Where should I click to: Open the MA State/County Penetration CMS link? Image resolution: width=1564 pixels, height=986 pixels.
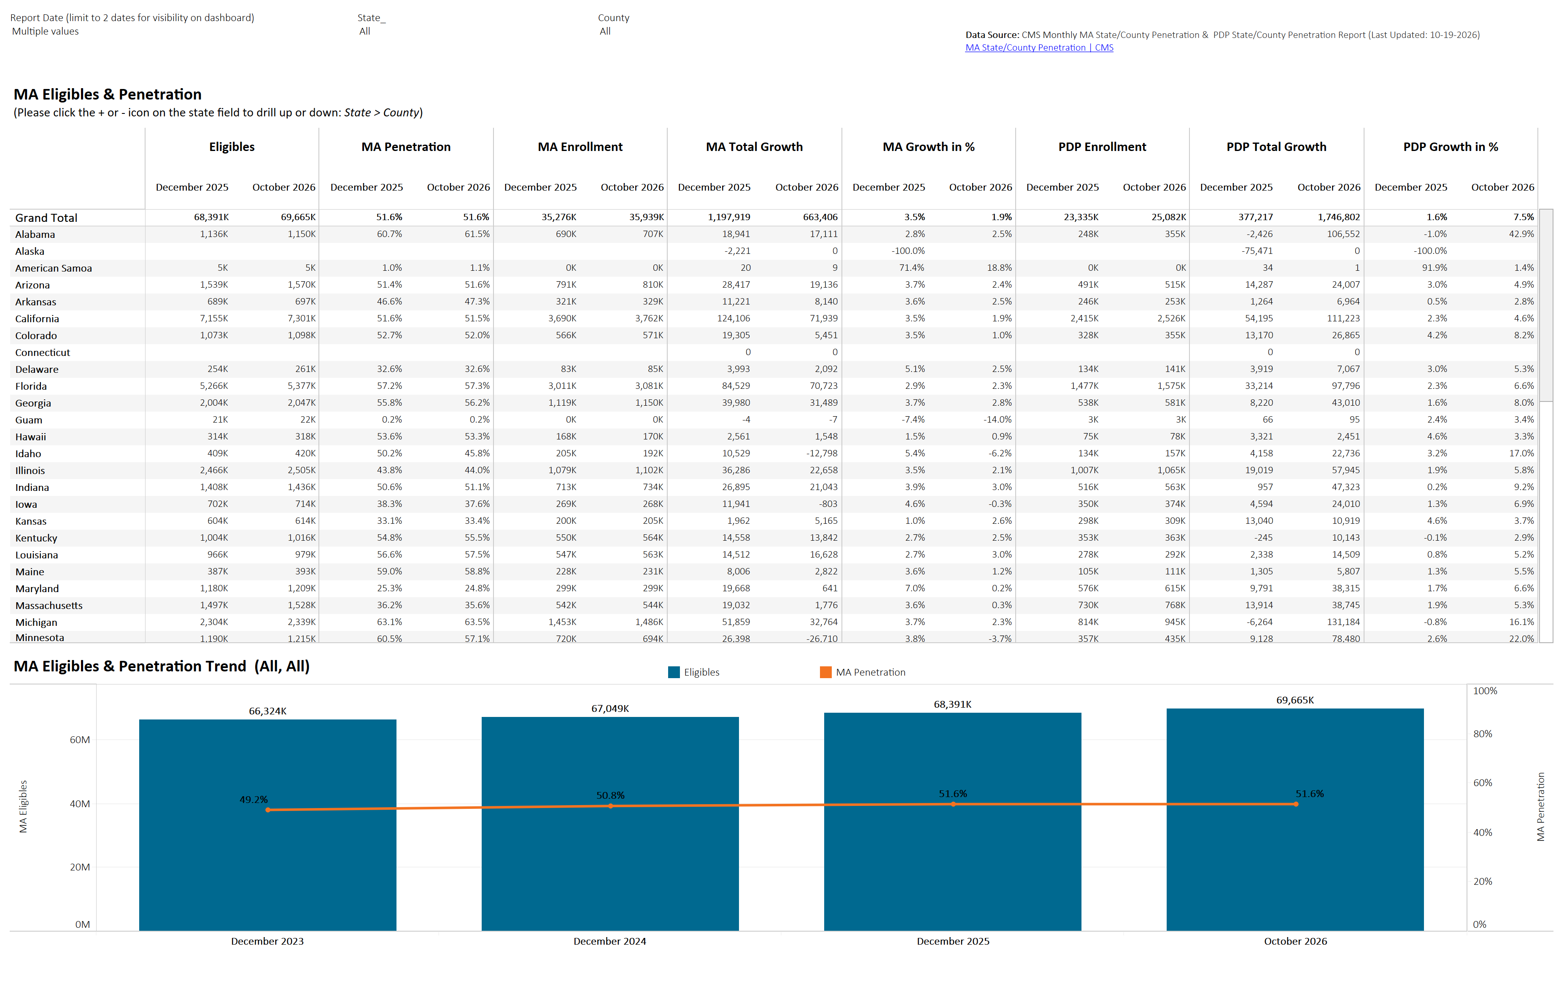click(1038, 47)
